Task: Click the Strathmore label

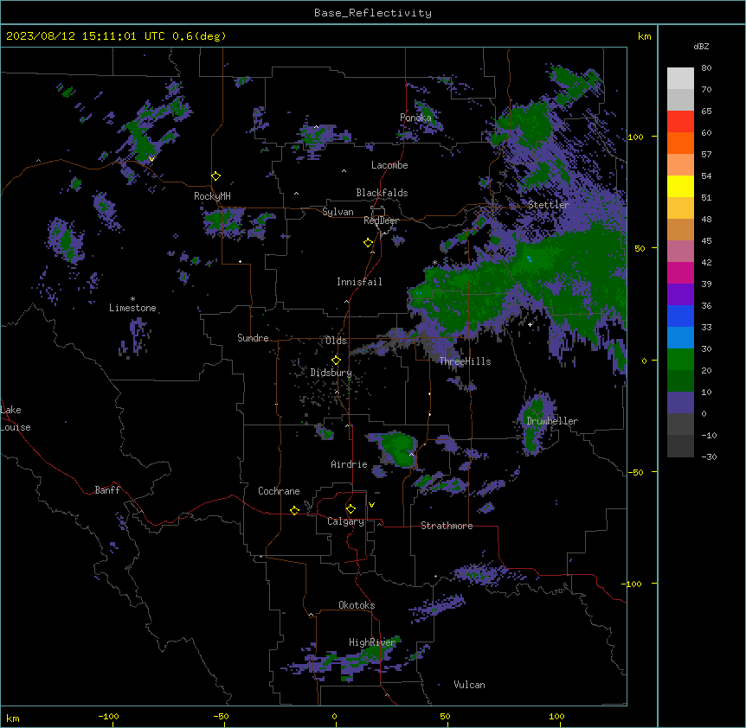Action: 447,526
